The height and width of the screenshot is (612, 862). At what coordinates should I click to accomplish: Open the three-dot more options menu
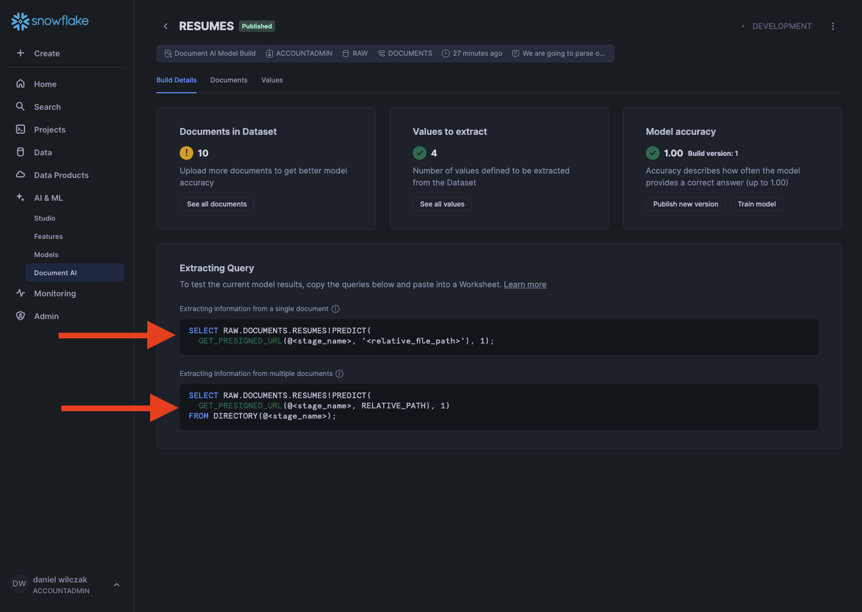(x=832, y=26)
